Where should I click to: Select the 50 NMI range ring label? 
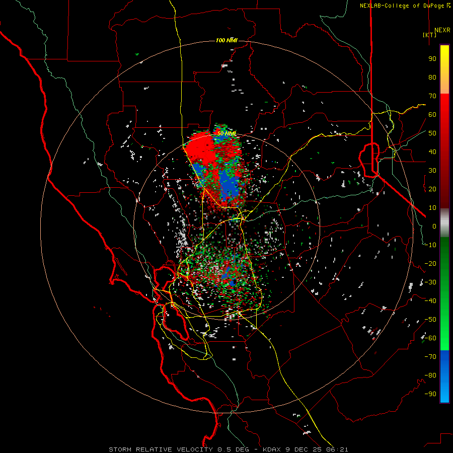tap(226, 133)
